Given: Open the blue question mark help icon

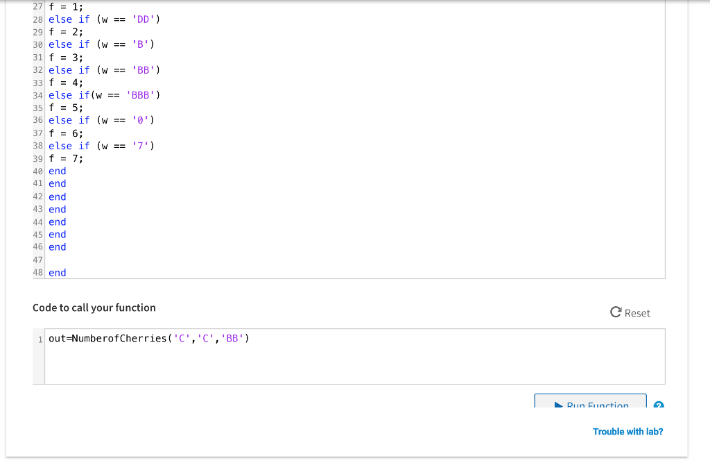Looking at the screenshot, I should [658, 405].
